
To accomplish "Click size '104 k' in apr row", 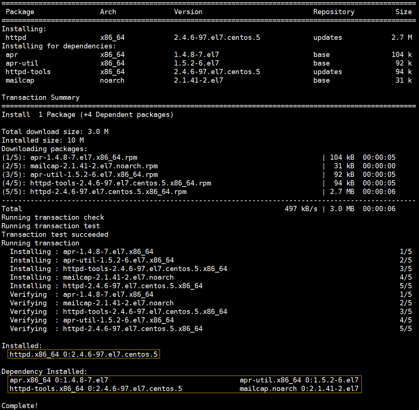I will tap(401, 55).
